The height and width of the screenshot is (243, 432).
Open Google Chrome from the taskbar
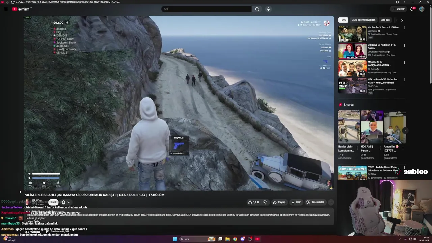235,239
